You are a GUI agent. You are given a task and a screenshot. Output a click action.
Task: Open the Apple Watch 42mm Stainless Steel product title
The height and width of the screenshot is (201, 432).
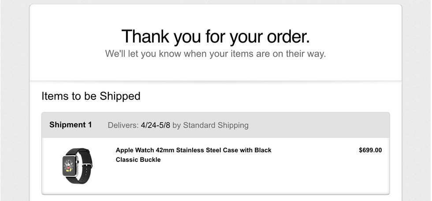[194, 150]
